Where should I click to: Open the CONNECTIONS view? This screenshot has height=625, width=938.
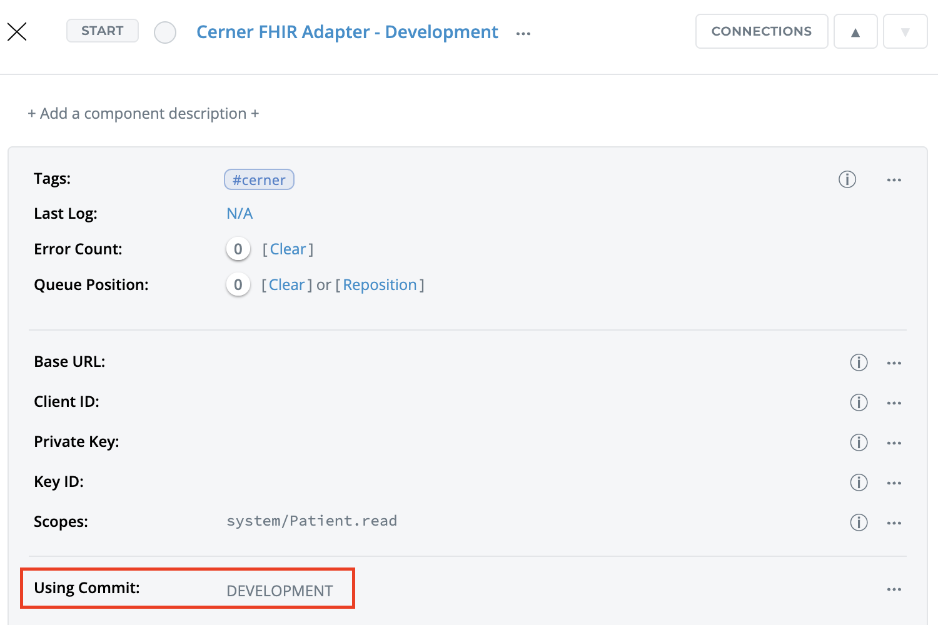761,31
